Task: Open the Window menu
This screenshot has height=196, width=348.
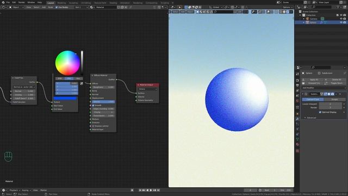Action: (31, 2)
